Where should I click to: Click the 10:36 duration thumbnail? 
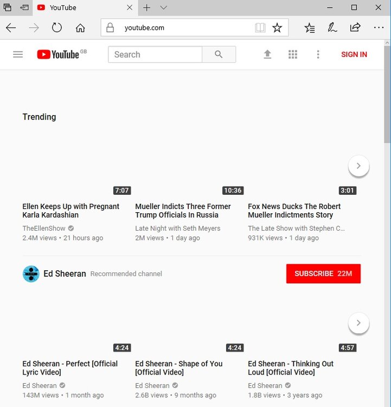233,190
